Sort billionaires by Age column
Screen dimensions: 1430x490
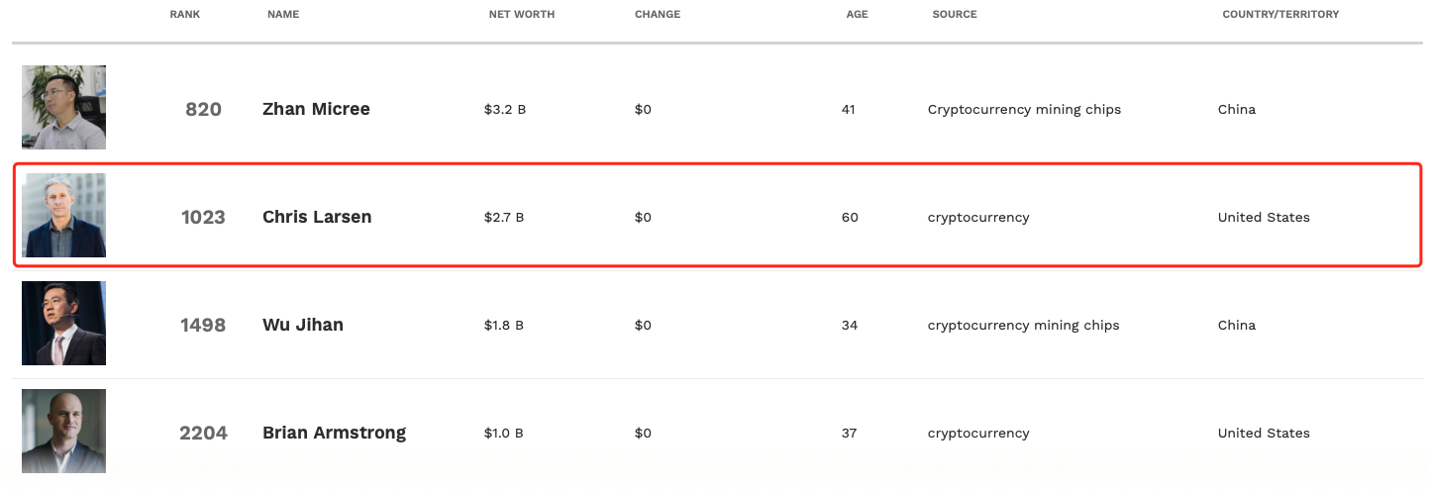(x=857, y=15)
